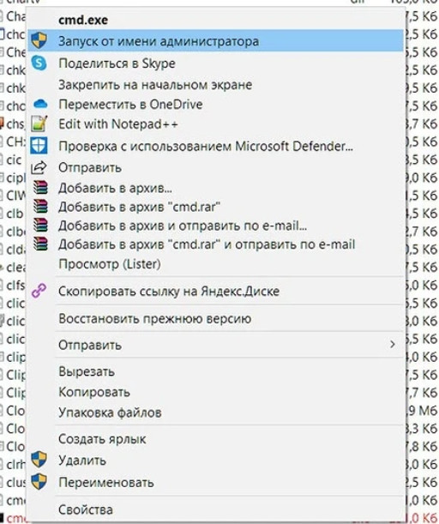
Task: Click the shield icon next to Удалить
Action: click(x=39, y=460)
